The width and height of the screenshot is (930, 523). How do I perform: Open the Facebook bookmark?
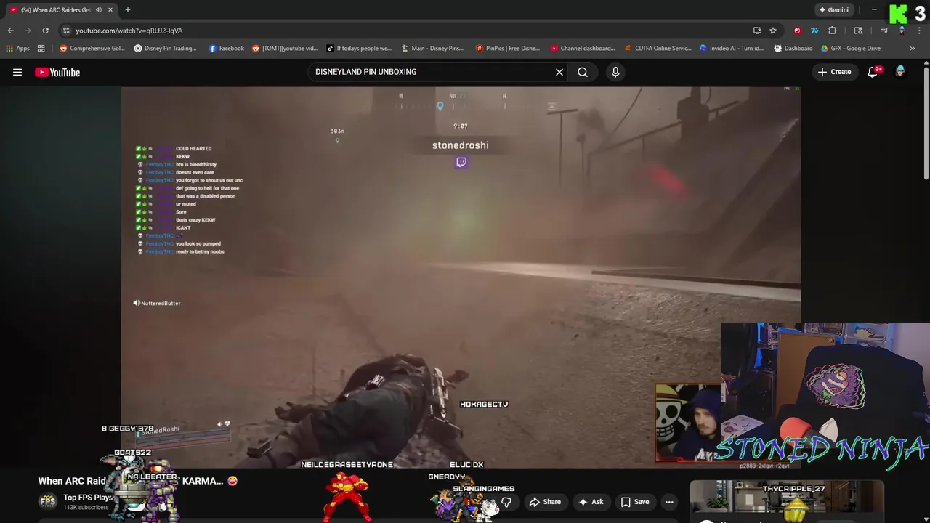pyautogui.click(x=226, y=49)
